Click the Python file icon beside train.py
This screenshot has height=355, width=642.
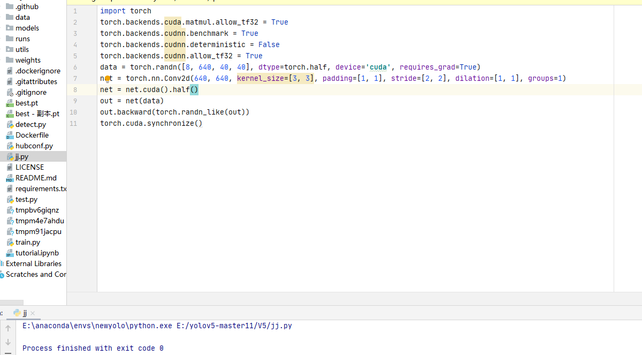pyautogui.click(x=9, y=242)
